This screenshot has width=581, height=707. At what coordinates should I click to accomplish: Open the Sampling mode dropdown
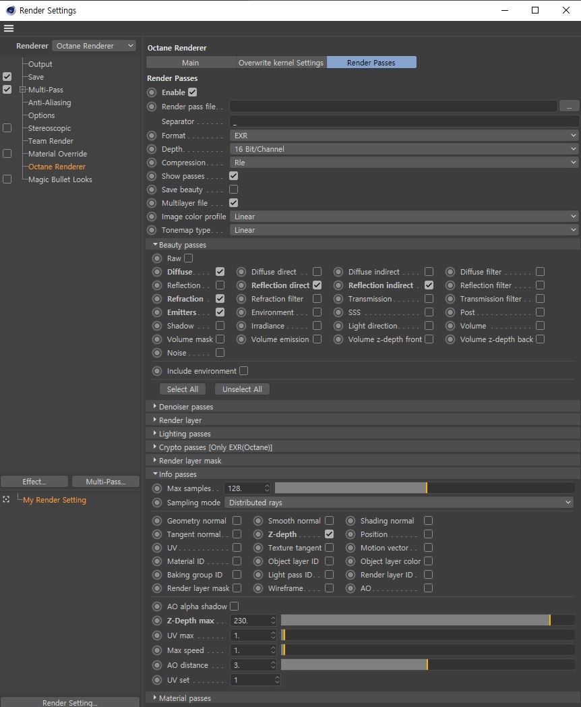399,503
